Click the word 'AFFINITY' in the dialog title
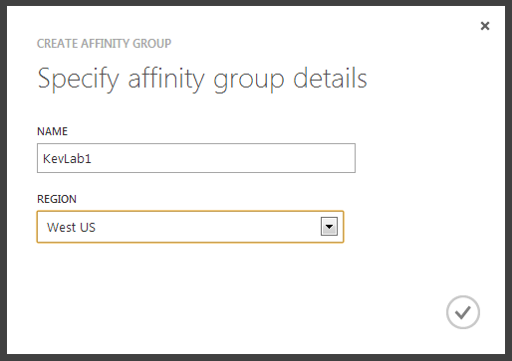 point(105,44)
